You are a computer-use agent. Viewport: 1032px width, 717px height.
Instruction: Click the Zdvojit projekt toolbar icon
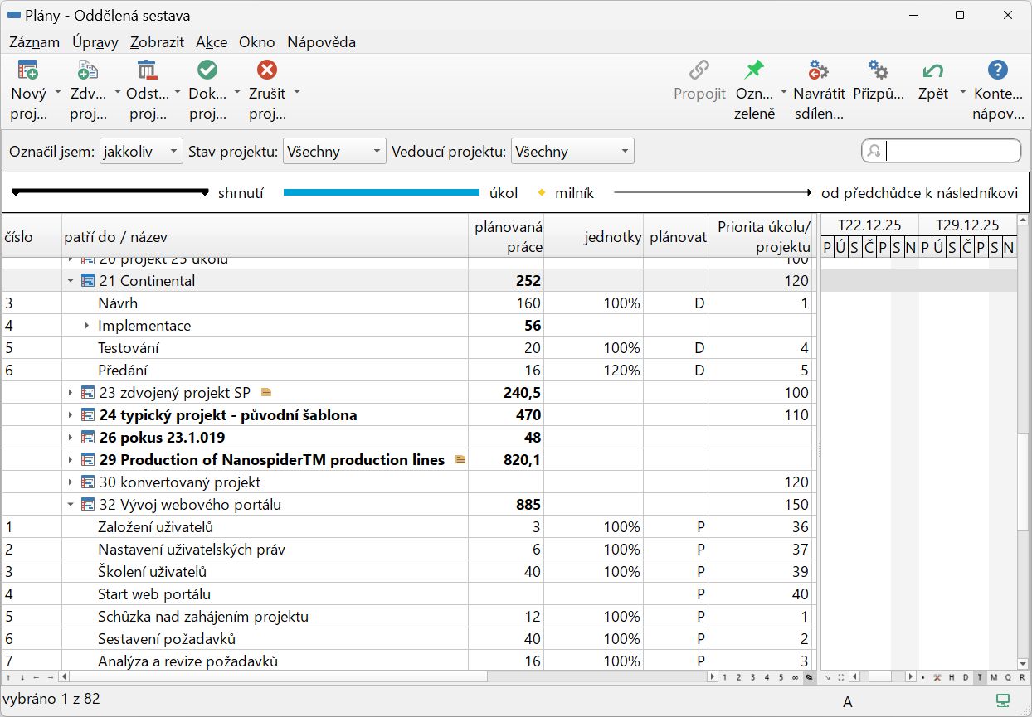tap(87, 70)
